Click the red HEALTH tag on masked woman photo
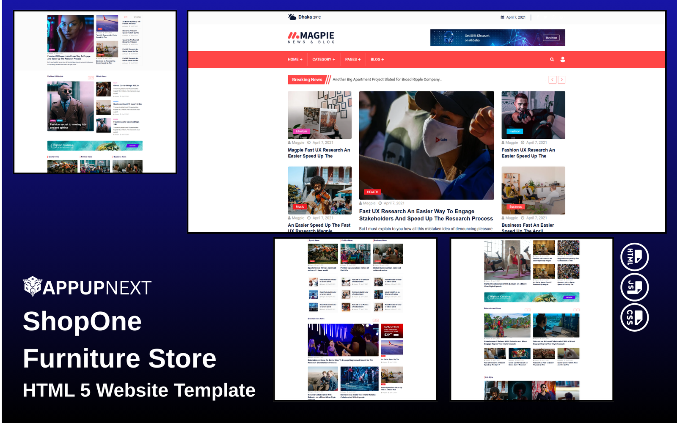The width and height of the screenshot is (677, 423). point(372,192)
